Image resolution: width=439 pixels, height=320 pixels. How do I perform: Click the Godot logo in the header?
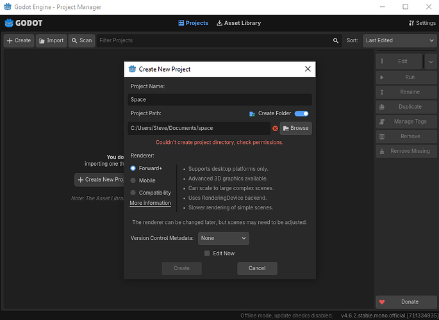click(24, 23)
